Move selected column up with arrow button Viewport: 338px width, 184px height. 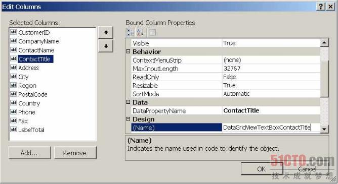click(106, 33)
